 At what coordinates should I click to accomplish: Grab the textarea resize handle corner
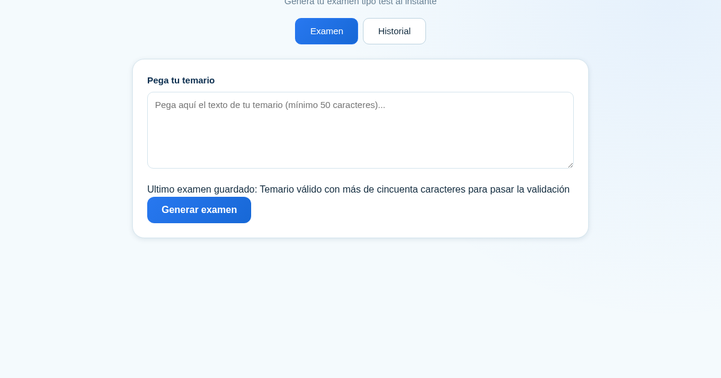[570, 165]
